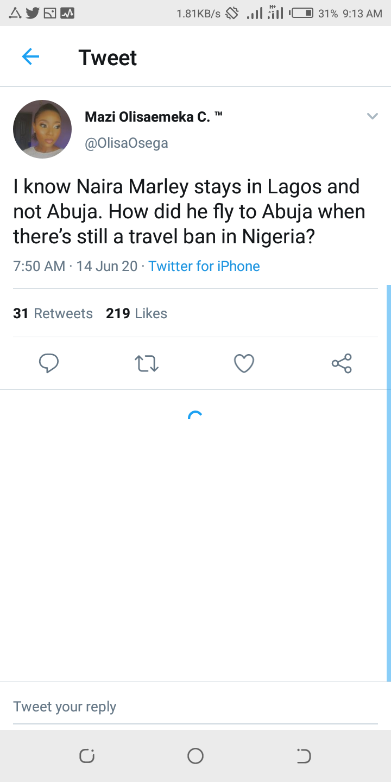This screenshot has width=391, height=782.
Task: View the 31 Retweets list
Action: click(x=53, y=313)
